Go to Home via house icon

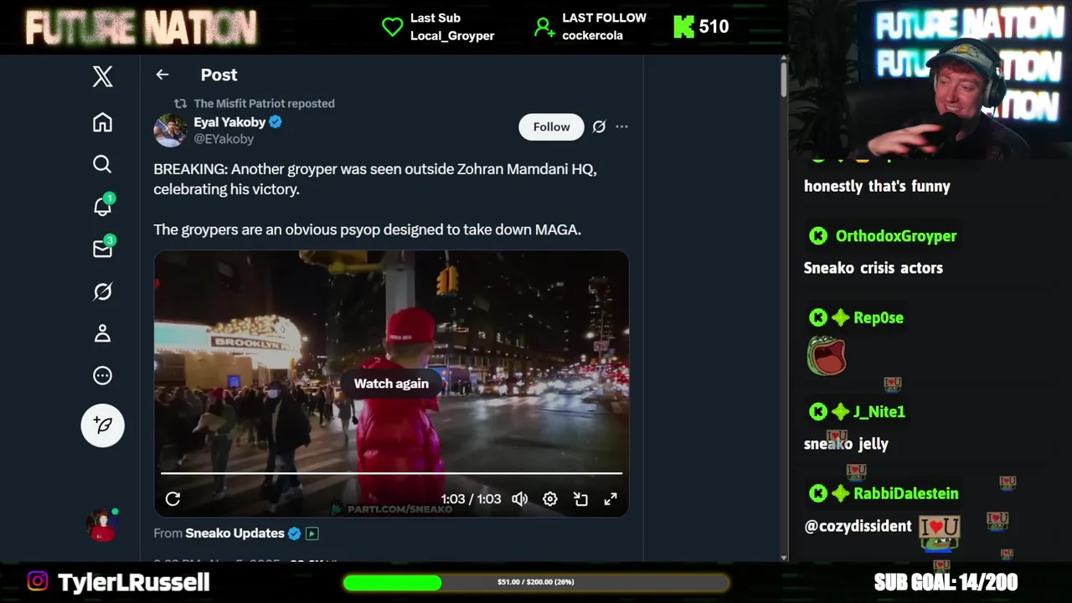(102, 122)
